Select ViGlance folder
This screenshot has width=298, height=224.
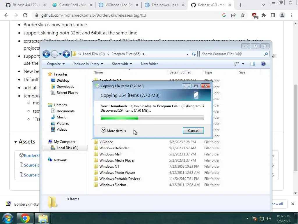[x=106, y=142]
